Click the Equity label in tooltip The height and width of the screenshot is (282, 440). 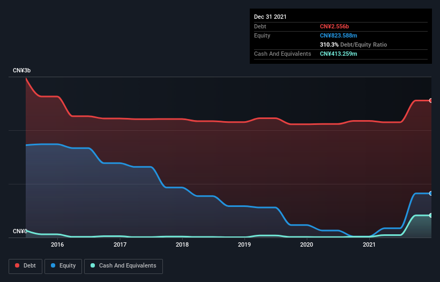262,35
